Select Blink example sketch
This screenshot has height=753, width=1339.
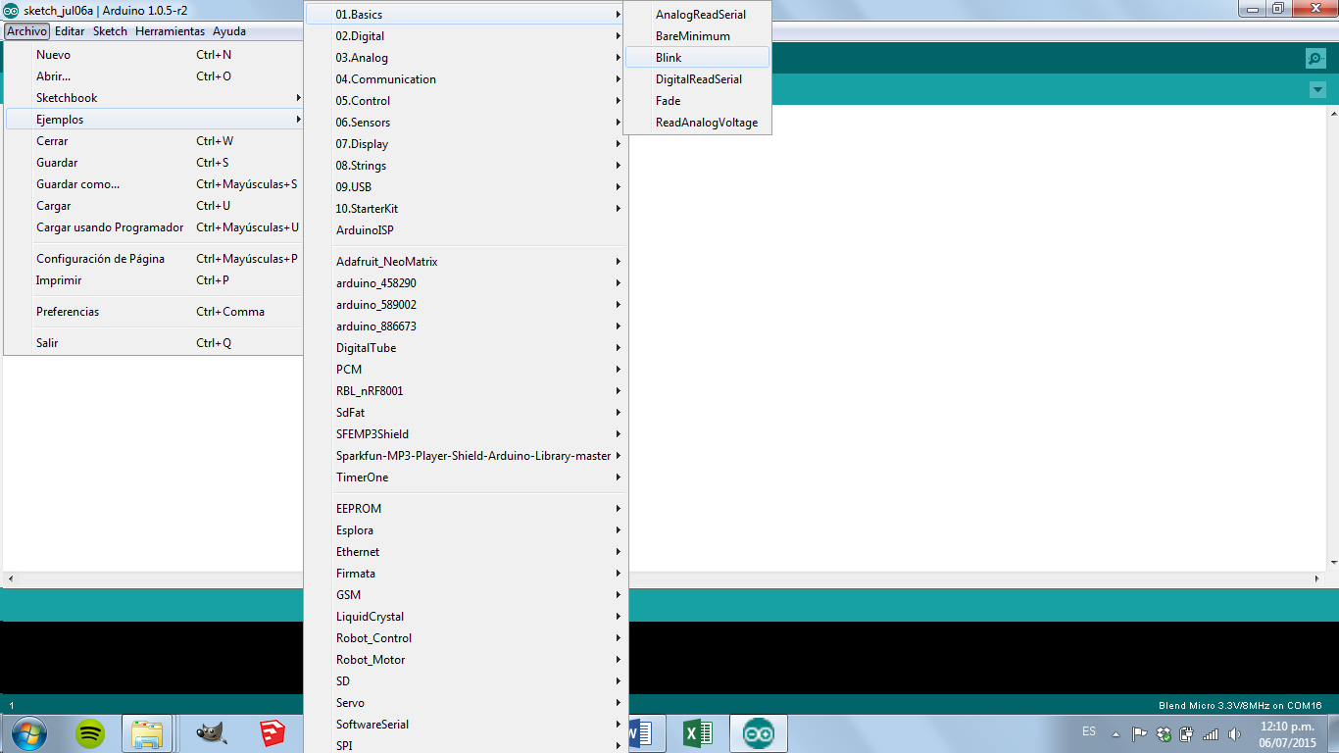pos(697,58)
